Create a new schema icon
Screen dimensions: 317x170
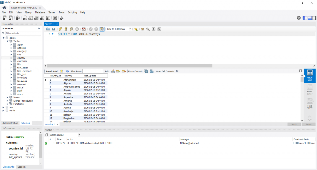pos(25,18)
